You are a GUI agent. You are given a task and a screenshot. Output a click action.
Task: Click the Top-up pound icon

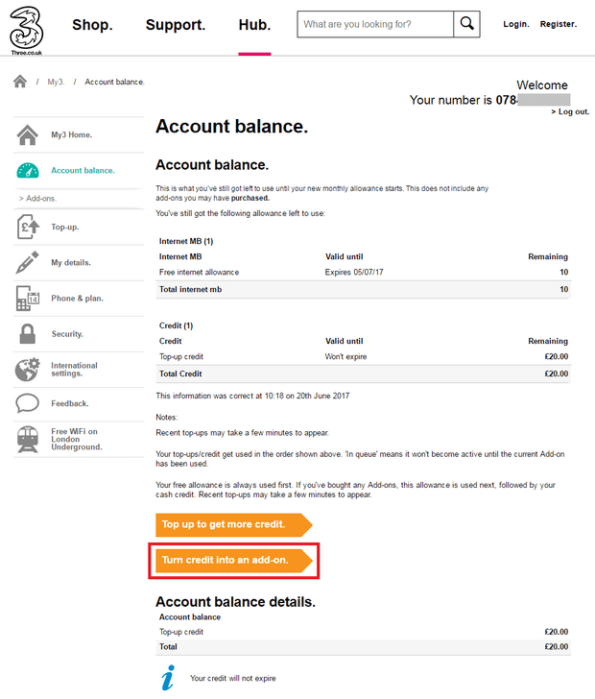tap(28, 227)
